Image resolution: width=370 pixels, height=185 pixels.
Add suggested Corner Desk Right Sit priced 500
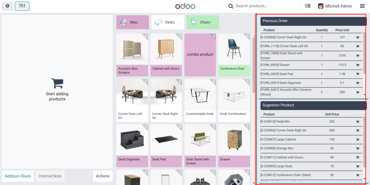[357, 131]
